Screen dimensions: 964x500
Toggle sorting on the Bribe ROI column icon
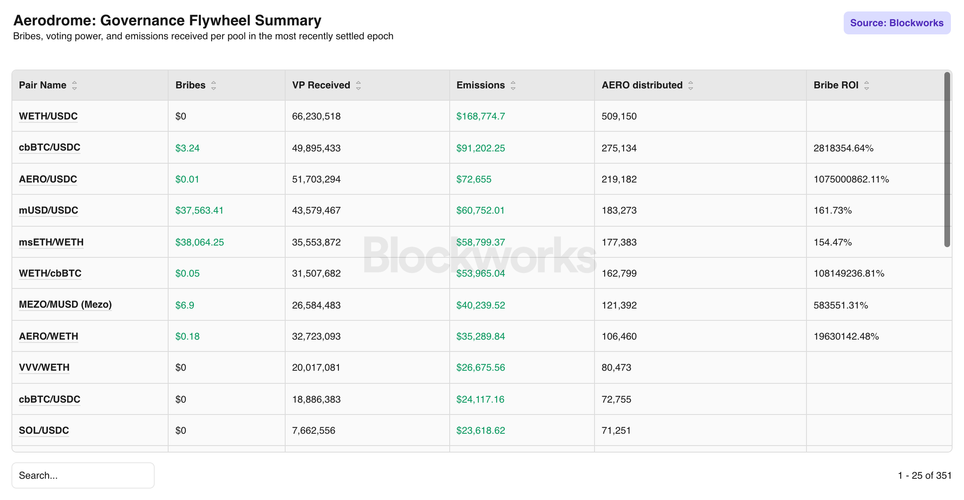click(867, 86)
